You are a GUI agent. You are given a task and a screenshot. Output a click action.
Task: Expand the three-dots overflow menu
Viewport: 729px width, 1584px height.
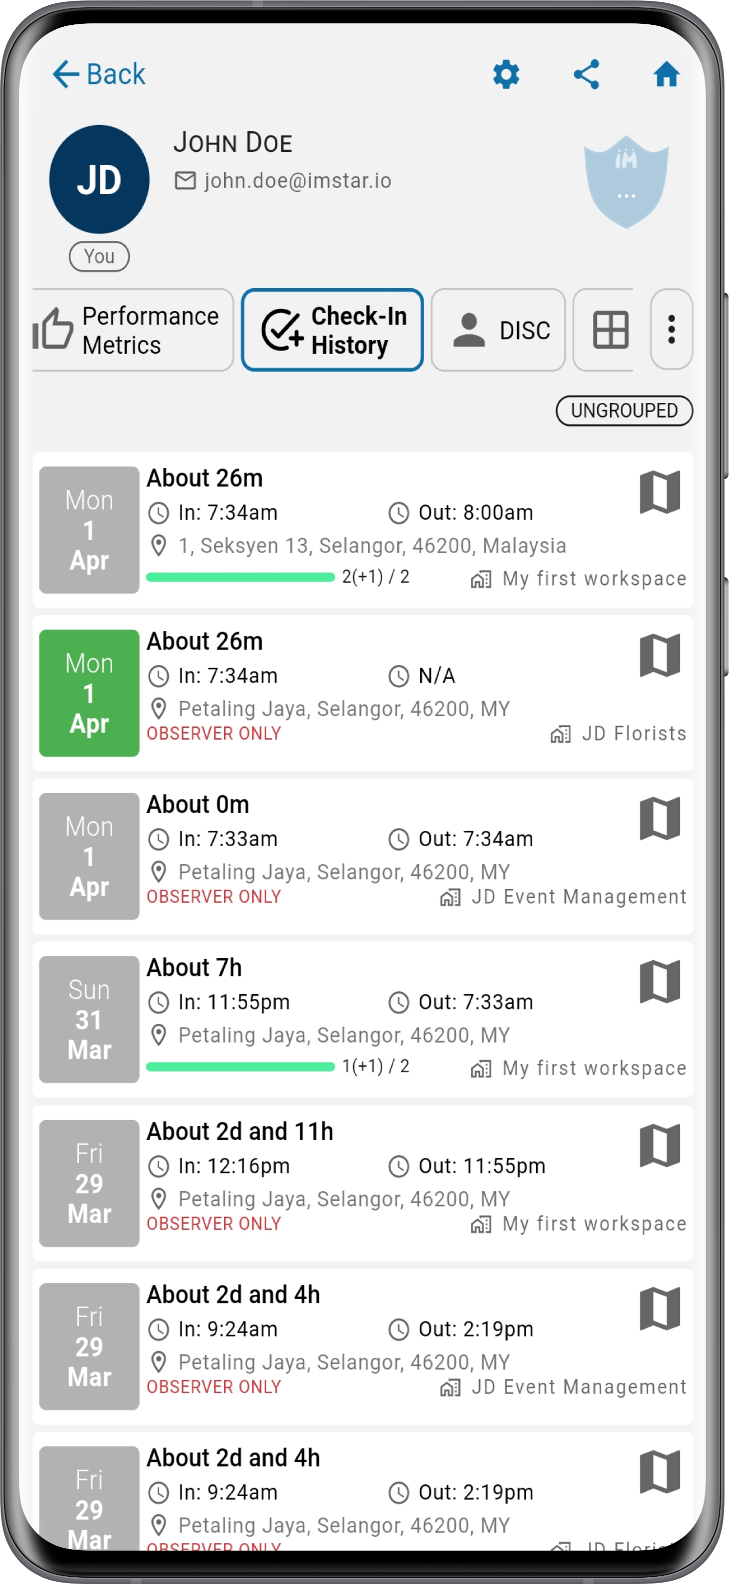tap(671, 330)
